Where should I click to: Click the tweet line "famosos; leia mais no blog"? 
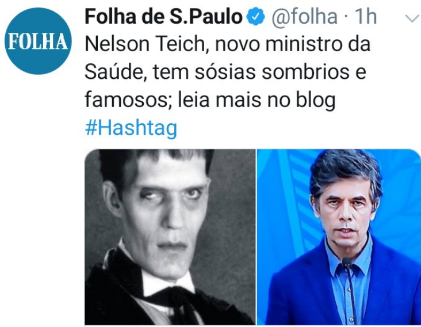pyautogui.click(x=210, y=100)
